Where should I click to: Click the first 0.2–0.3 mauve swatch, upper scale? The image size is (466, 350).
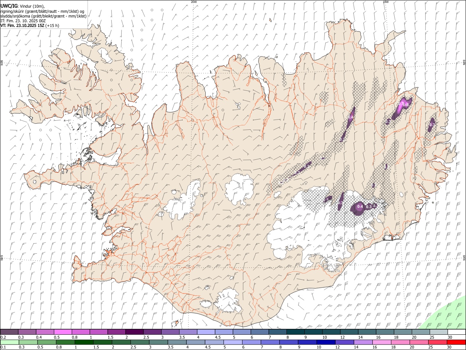coord(9,332)
